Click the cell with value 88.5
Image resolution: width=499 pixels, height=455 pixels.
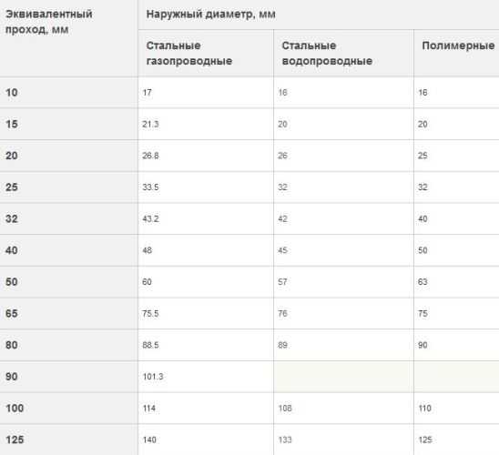point(206,345)
